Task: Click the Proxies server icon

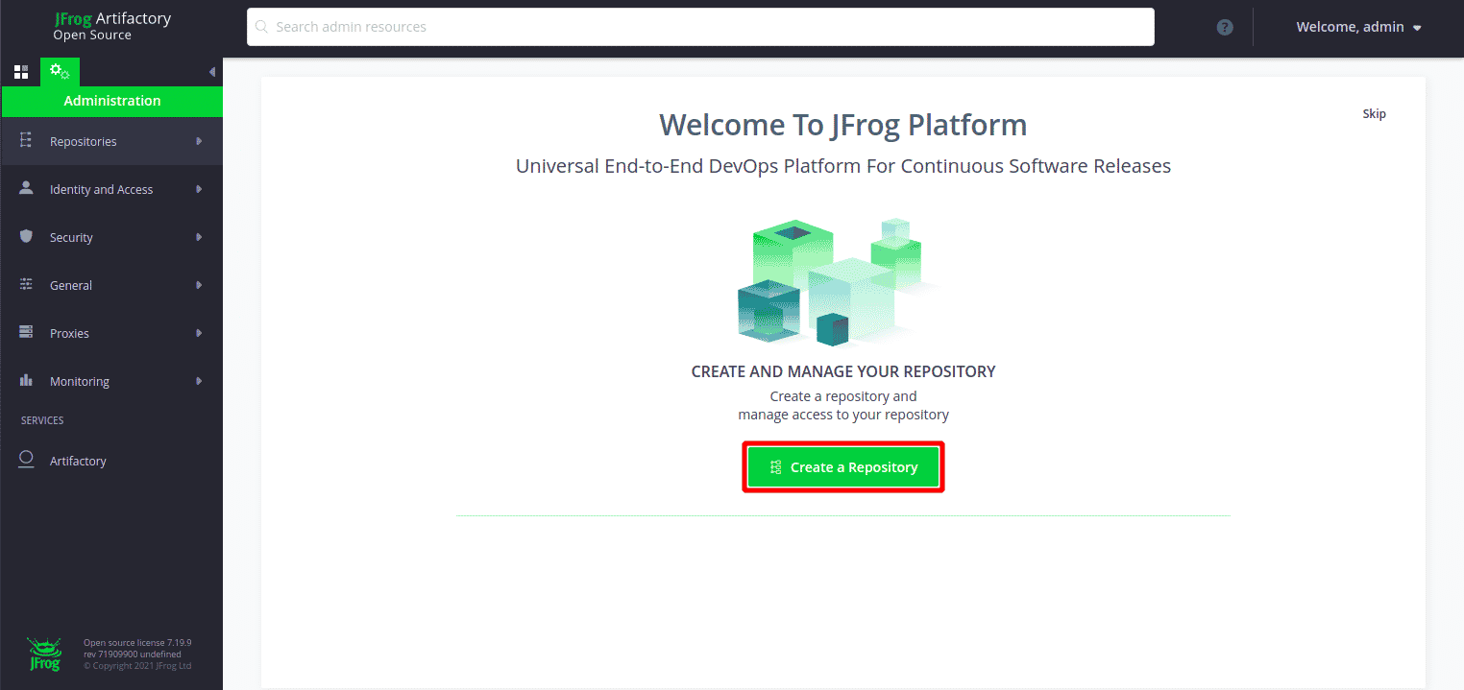Action: pyautogui.click(x=26, y=333)
